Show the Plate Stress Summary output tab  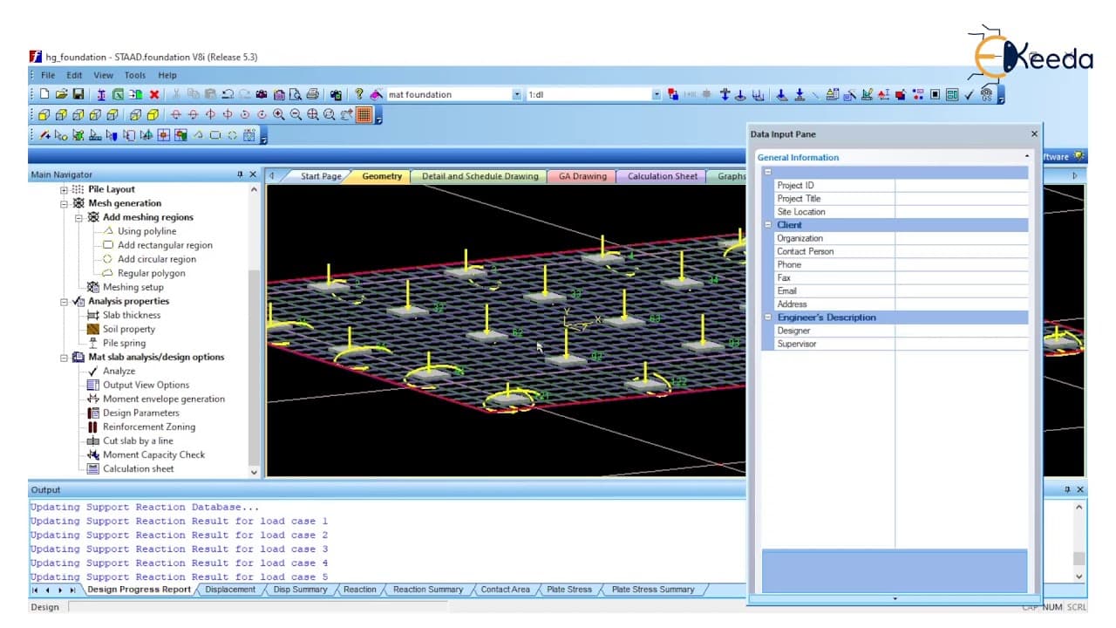tap(653, 590)
